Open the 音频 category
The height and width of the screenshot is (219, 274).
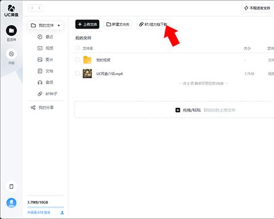pos(49,82)
